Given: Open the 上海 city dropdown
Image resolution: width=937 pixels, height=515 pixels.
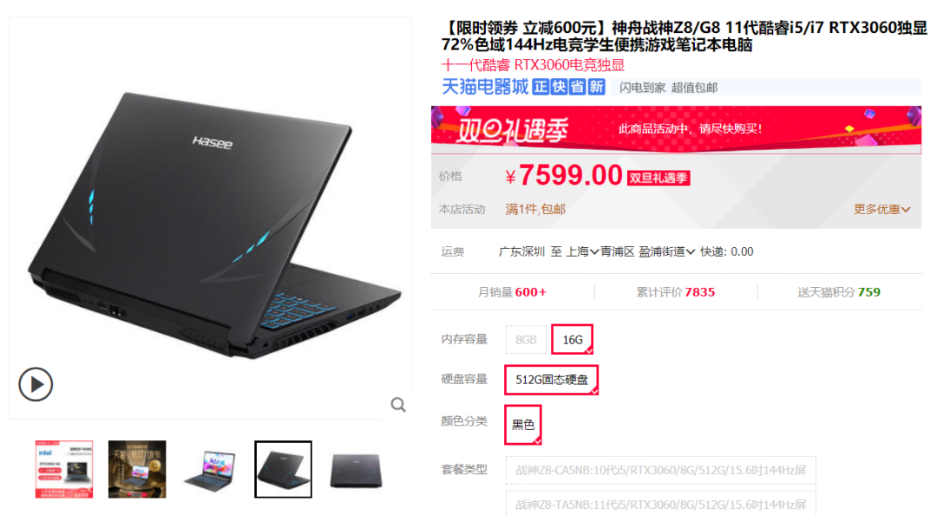Looking at the screenshot, I should pos(582,251).
